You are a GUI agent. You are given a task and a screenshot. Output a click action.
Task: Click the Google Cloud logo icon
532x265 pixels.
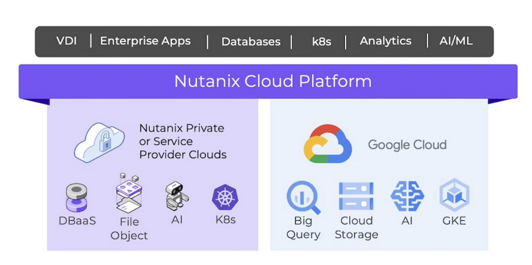pos(327,144)
